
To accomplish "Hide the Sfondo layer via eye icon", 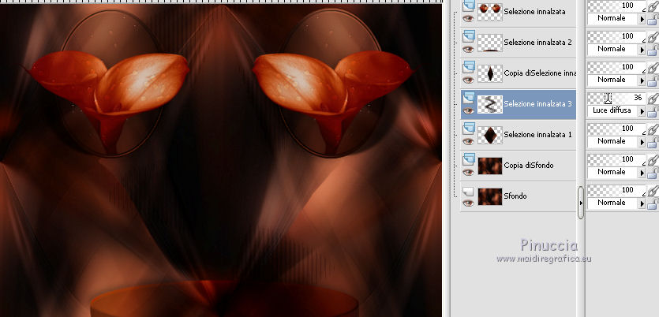I will (468, 203).
